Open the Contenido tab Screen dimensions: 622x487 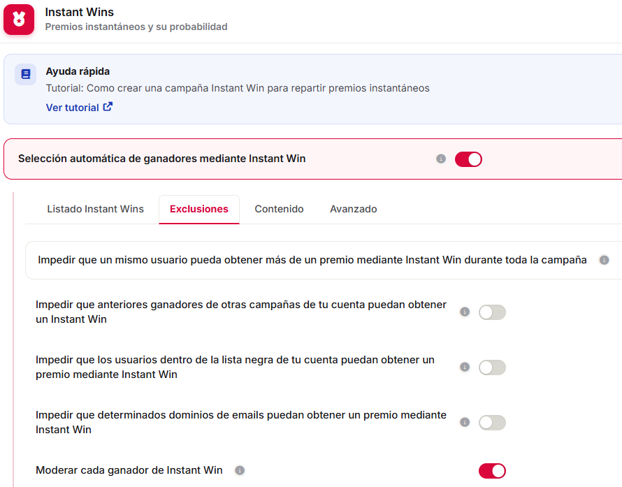click(x=279, y=209)
